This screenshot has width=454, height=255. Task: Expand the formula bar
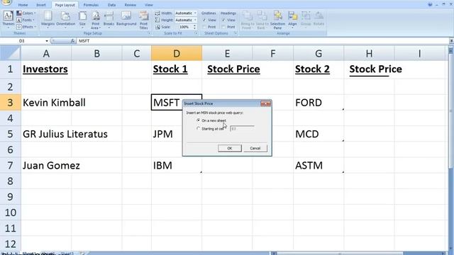coord(451,41)
